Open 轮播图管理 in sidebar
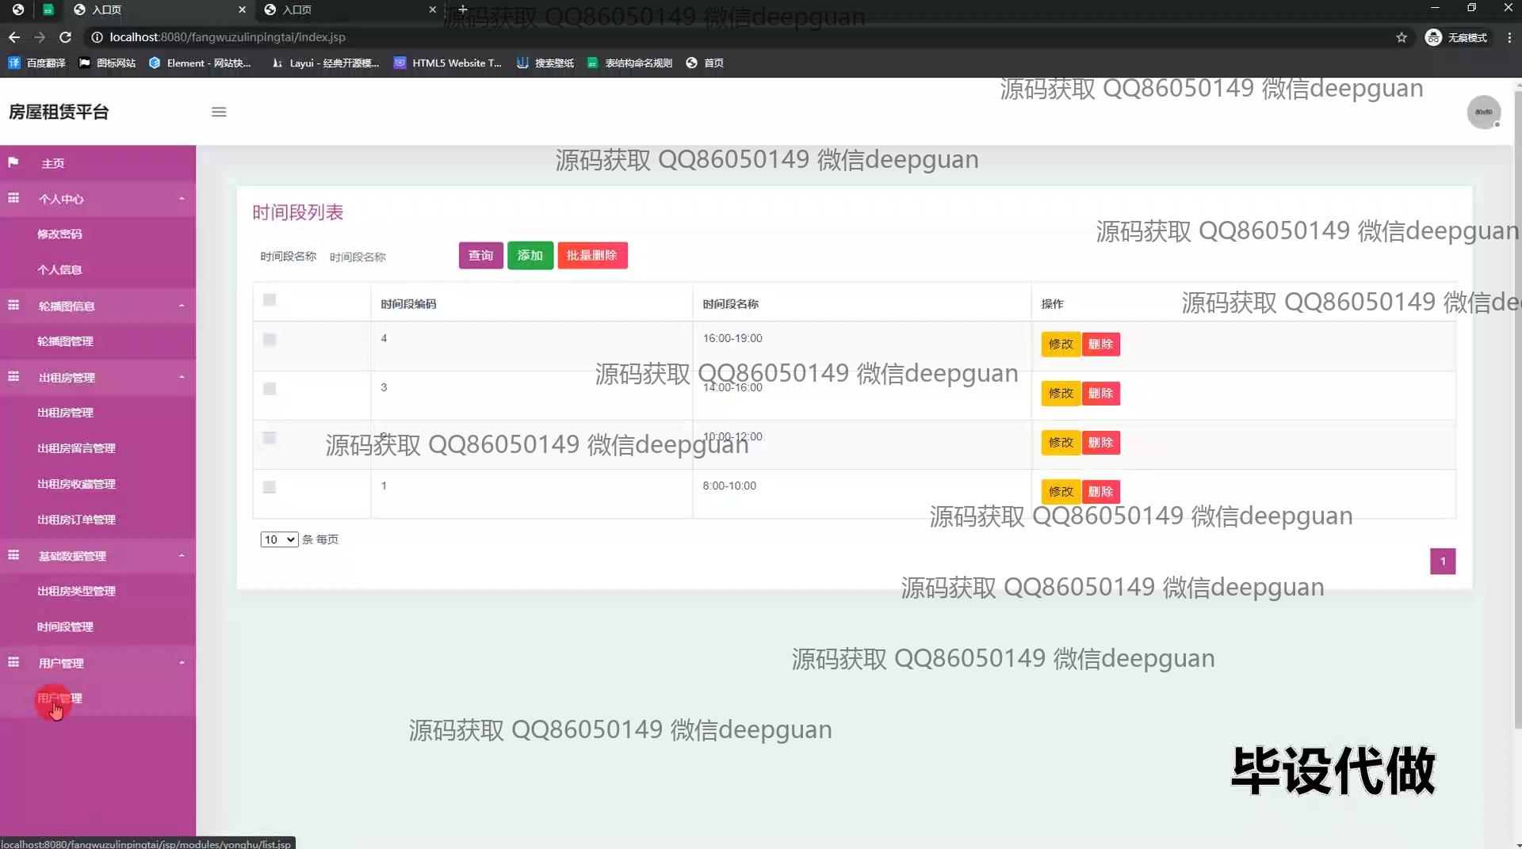The width and height of the screenshot is (1522, 849). tap(65, 341)
